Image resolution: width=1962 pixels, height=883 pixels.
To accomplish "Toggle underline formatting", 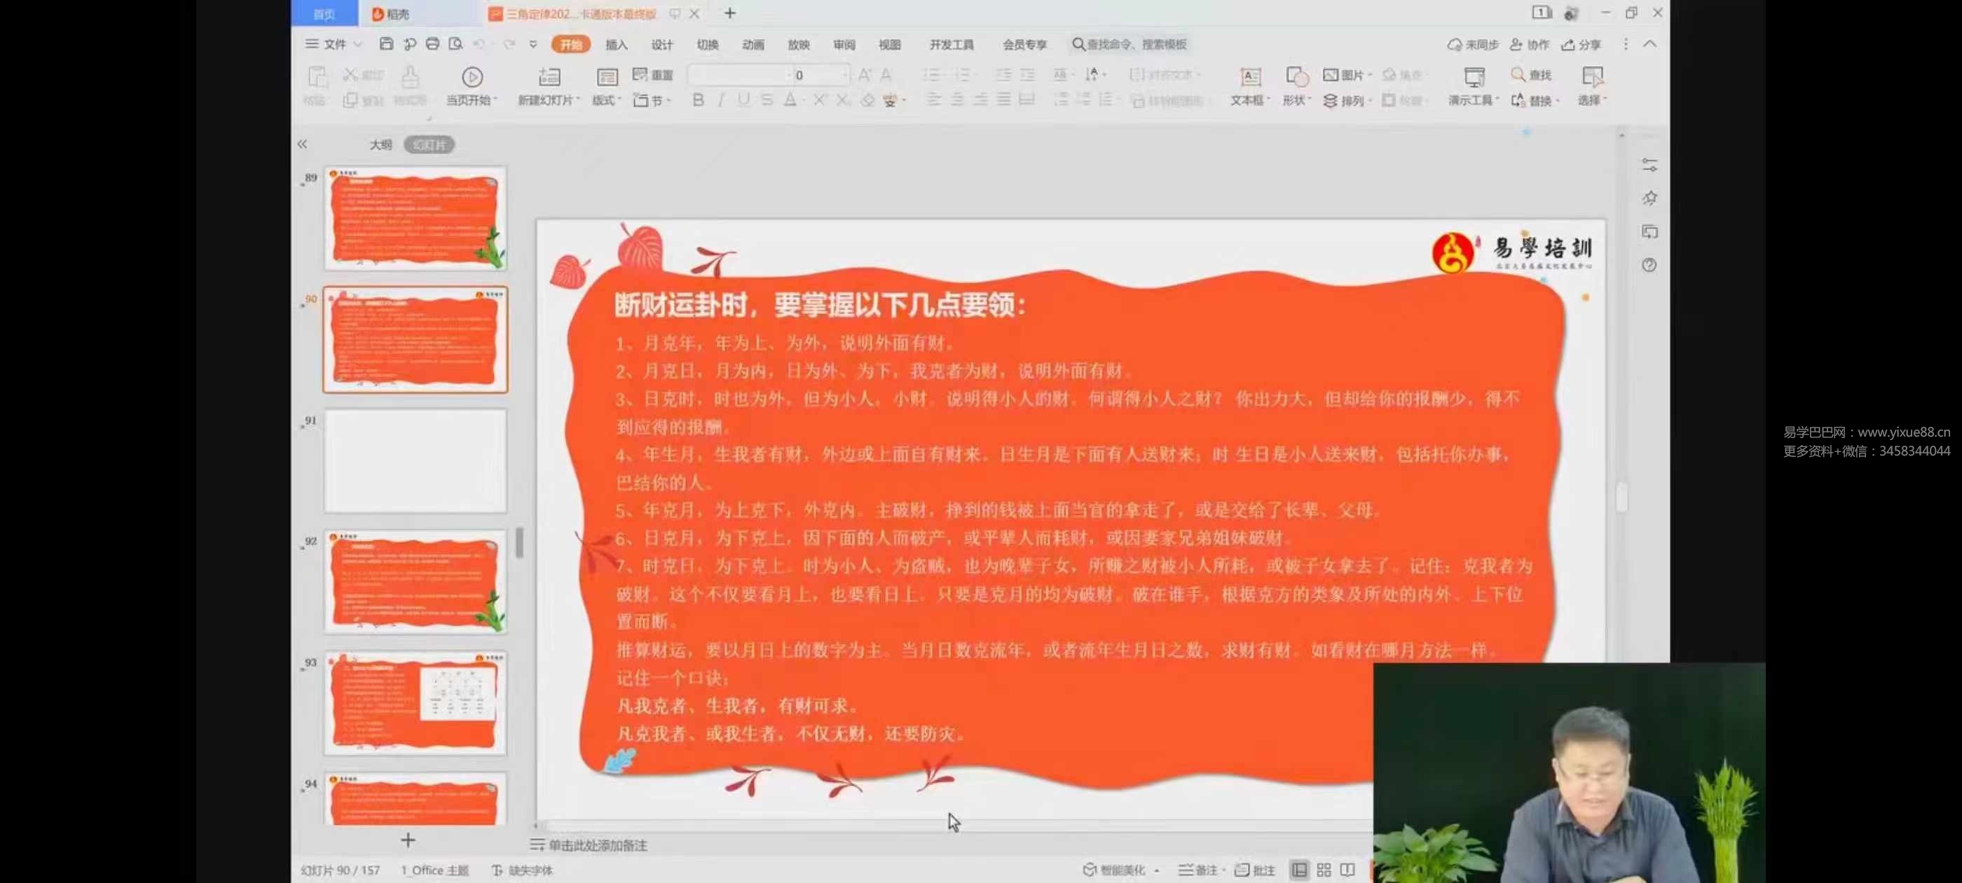I will click(x=743, y=100).
